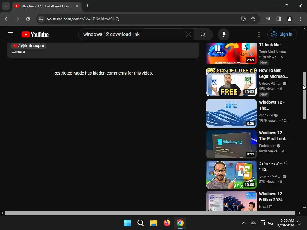Toggle the Chrome side panel
307x230 pixels.
click(279, 19)
